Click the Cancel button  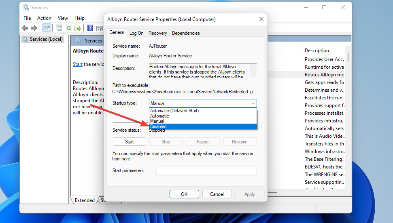[217, 194]
